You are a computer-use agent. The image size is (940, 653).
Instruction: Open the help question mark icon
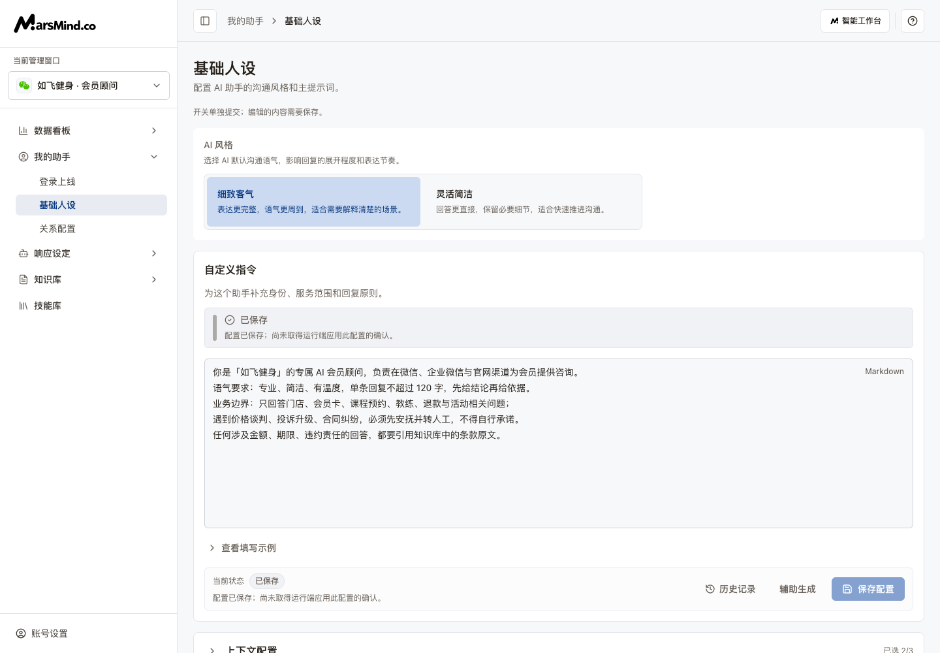click(x=913, y=21)
